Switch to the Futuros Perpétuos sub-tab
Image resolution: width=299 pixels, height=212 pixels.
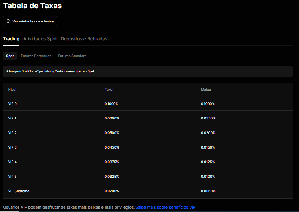[x=36, y=56]
